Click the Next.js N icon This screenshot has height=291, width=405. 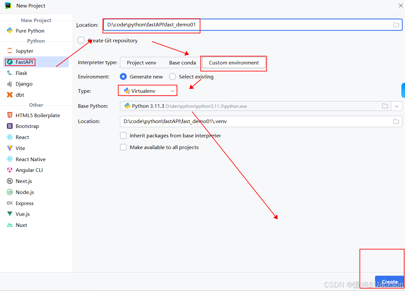coord(10,181)
